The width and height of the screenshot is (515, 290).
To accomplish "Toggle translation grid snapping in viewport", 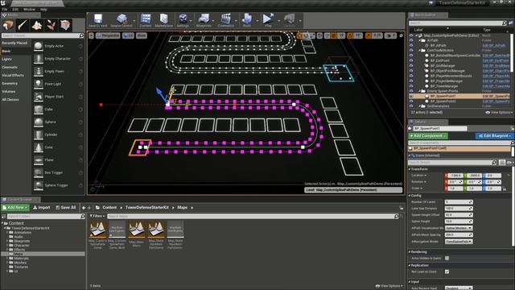I will pos(334,35).
